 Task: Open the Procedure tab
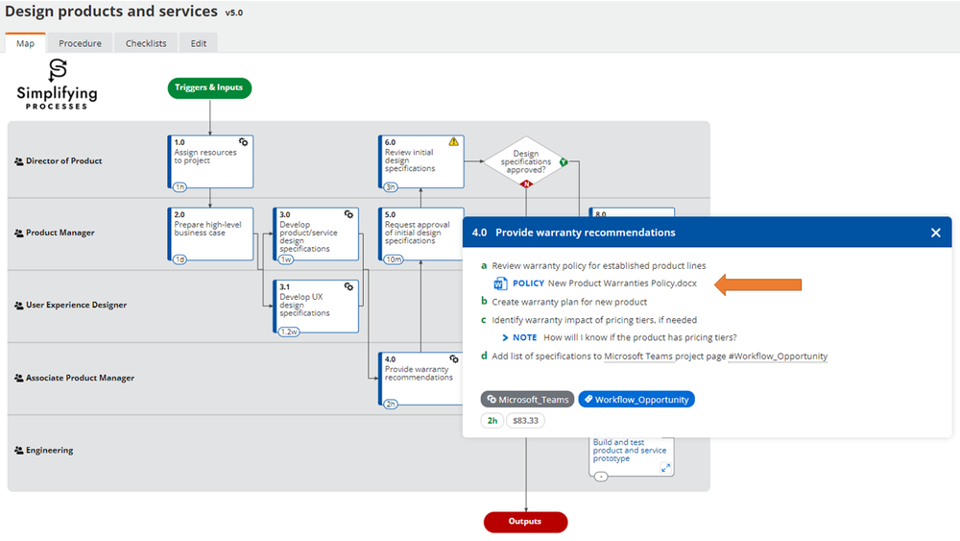pos(81,43)
